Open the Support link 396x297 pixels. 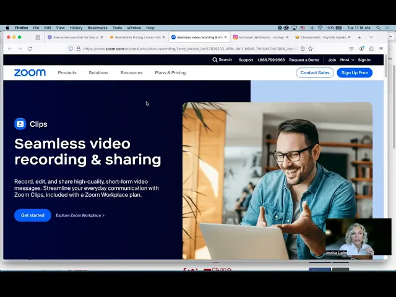tap(246, 60)
